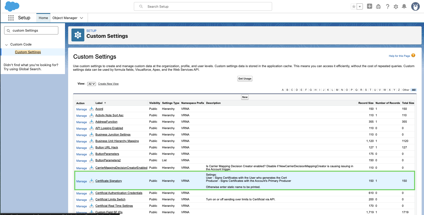Click the download icon for ButtonParameters
The height and width of the screenshot is (215, 424).
click(x=92, y=154)
